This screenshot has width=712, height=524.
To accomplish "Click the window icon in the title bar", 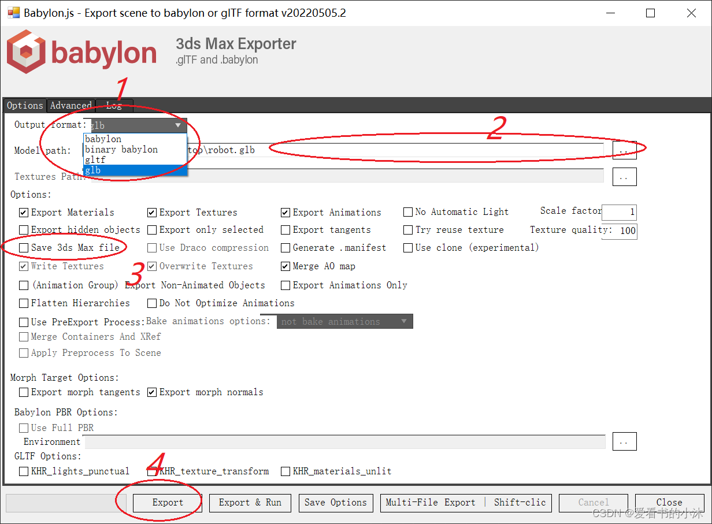I will [x=13, y=13].
